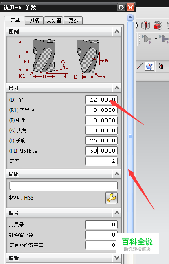This screenshot has width=169, height=264.
Task: Expand the 偏置 section
Action: pos(117,258)
